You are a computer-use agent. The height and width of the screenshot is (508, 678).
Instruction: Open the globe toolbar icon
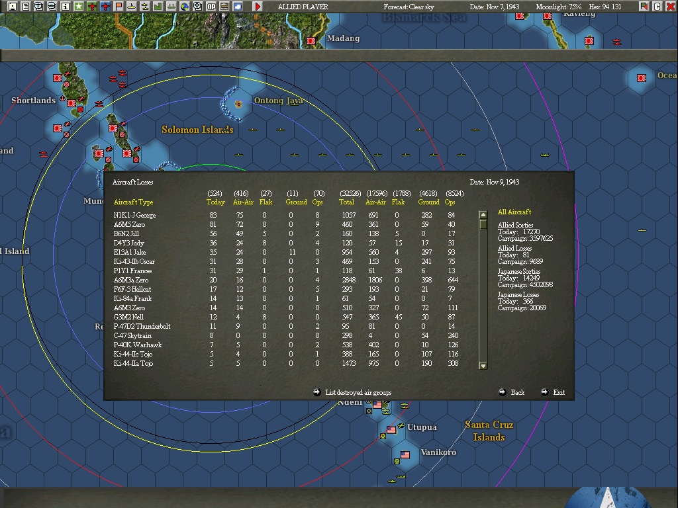(185, 6)
